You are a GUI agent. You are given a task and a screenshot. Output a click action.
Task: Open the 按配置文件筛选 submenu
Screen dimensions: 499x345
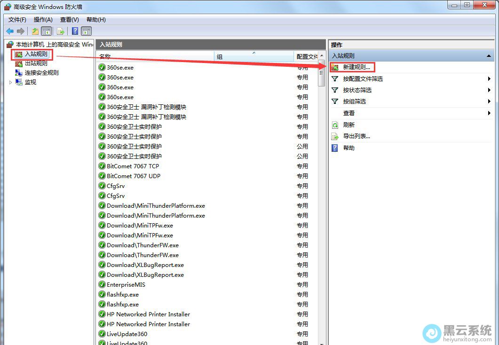363,79
